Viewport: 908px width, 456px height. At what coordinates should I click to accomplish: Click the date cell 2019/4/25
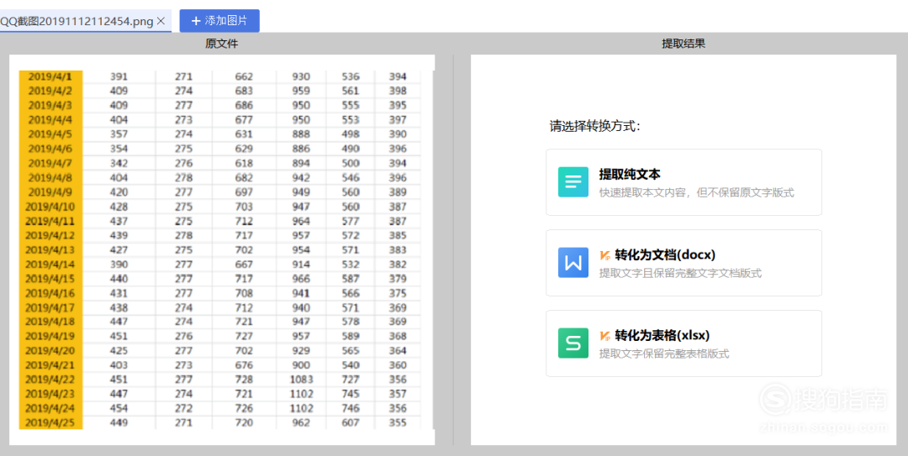(x=50, y=422)
